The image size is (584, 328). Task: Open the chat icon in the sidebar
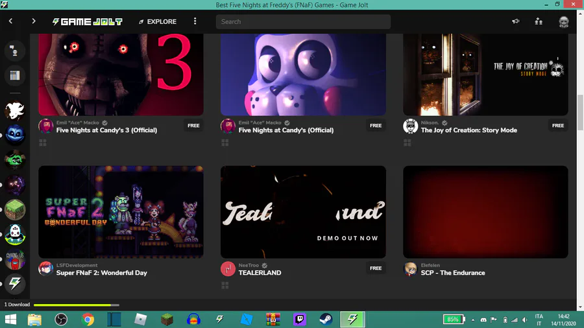(15, 51)
